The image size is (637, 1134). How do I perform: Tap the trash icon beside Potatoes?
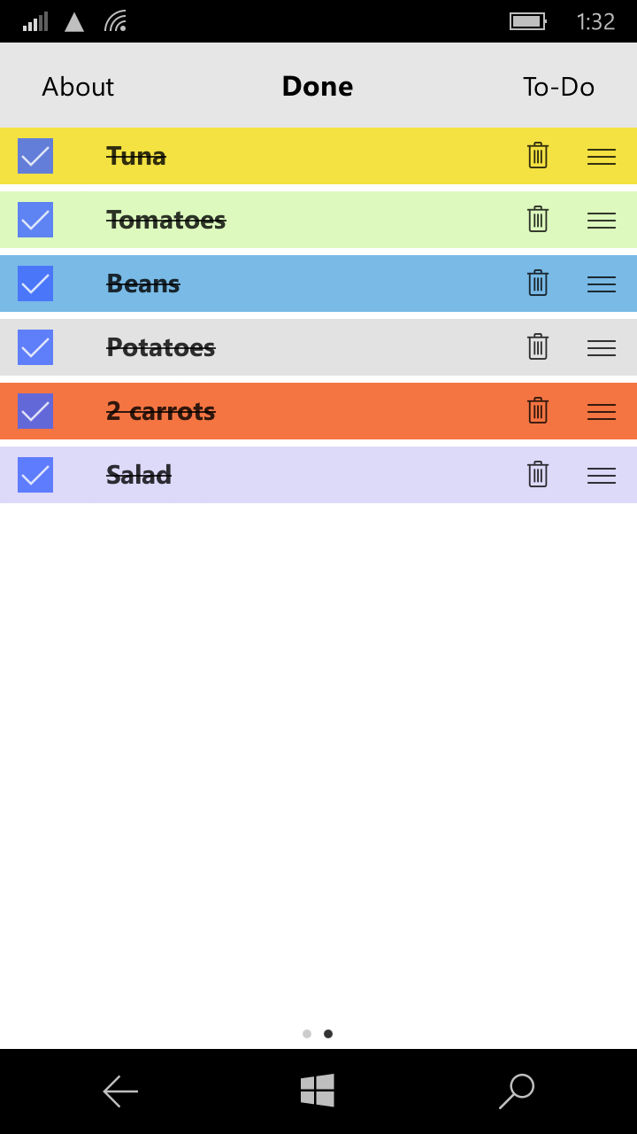(538, 347)
